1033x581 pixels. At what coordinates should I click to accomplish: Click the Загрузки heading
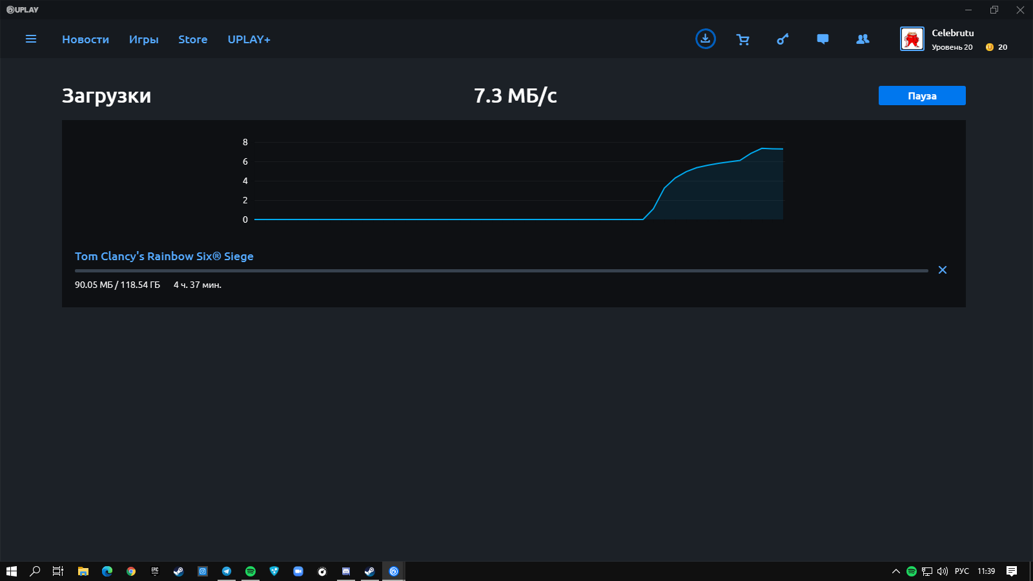pos(107,96)
